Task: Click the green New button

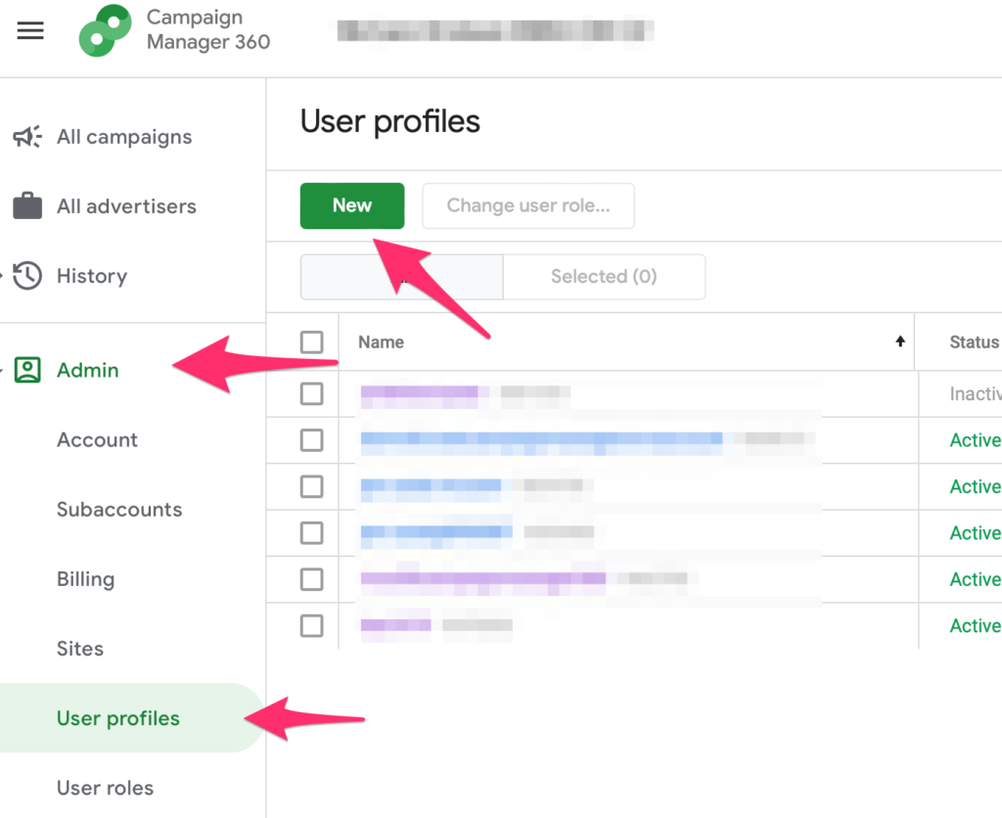Action: [352, 205]
